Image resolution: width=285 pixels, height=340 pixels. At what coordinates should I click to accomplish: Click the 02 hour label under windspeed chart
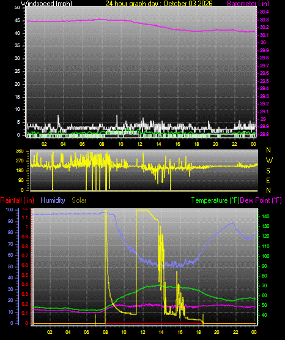click(x=44, y=144)
